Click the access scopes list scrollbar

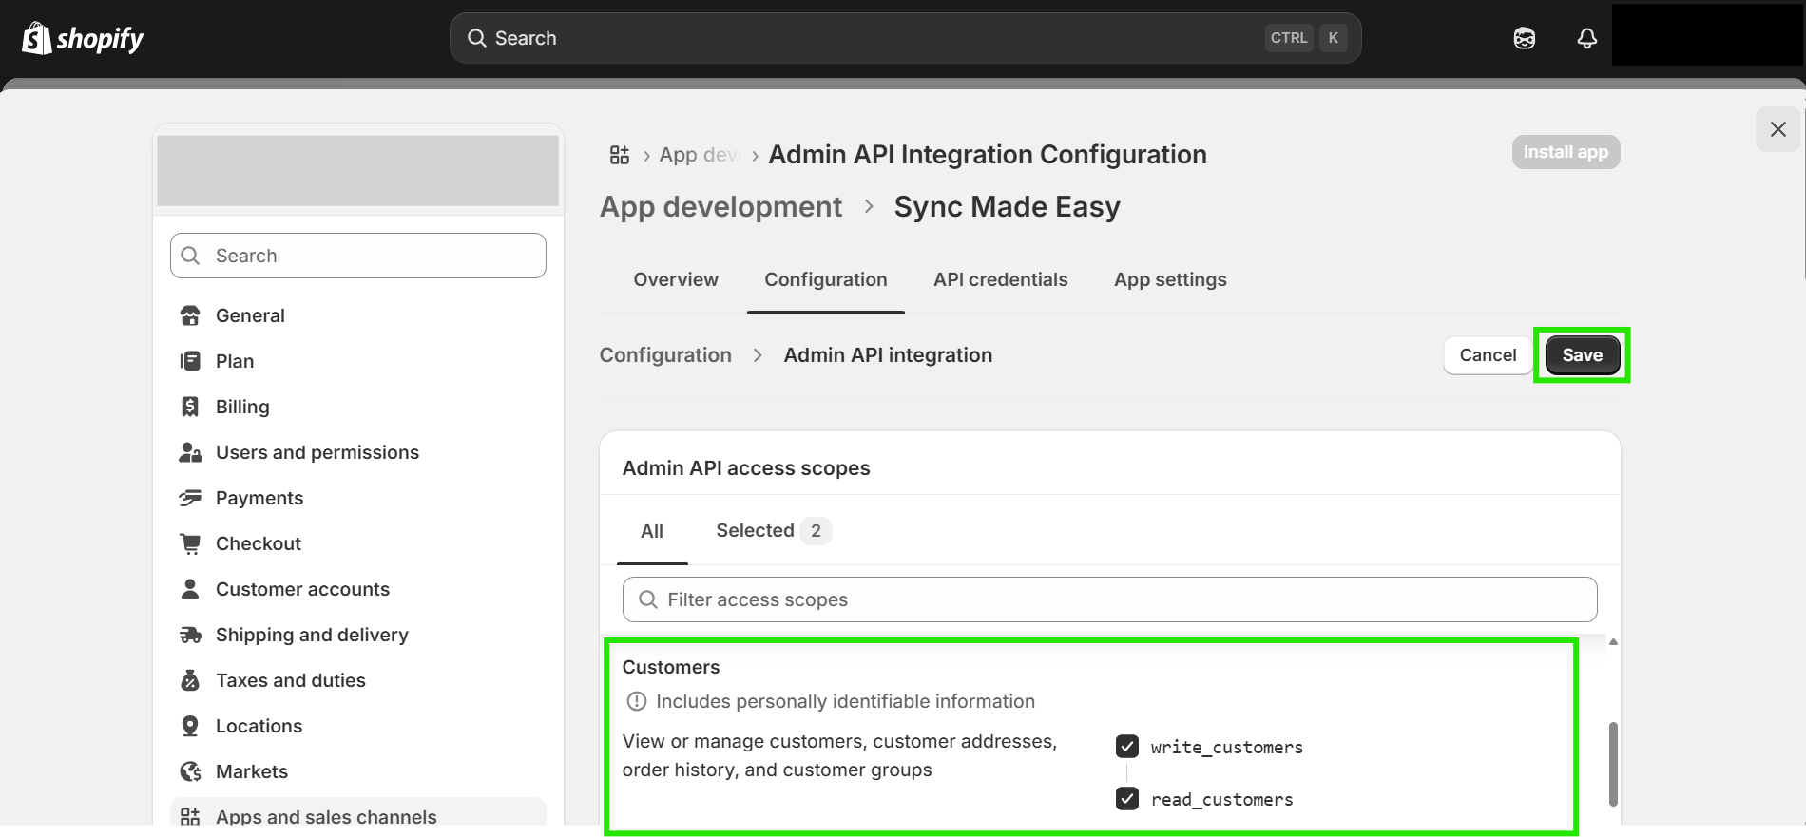[1612, 763]
